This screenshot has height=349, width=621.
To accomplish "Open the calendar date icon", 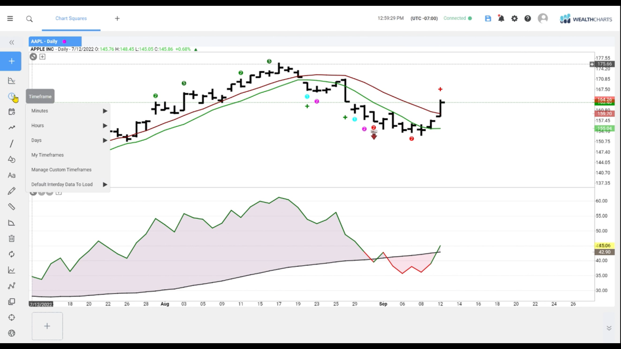I will [12, 112].
